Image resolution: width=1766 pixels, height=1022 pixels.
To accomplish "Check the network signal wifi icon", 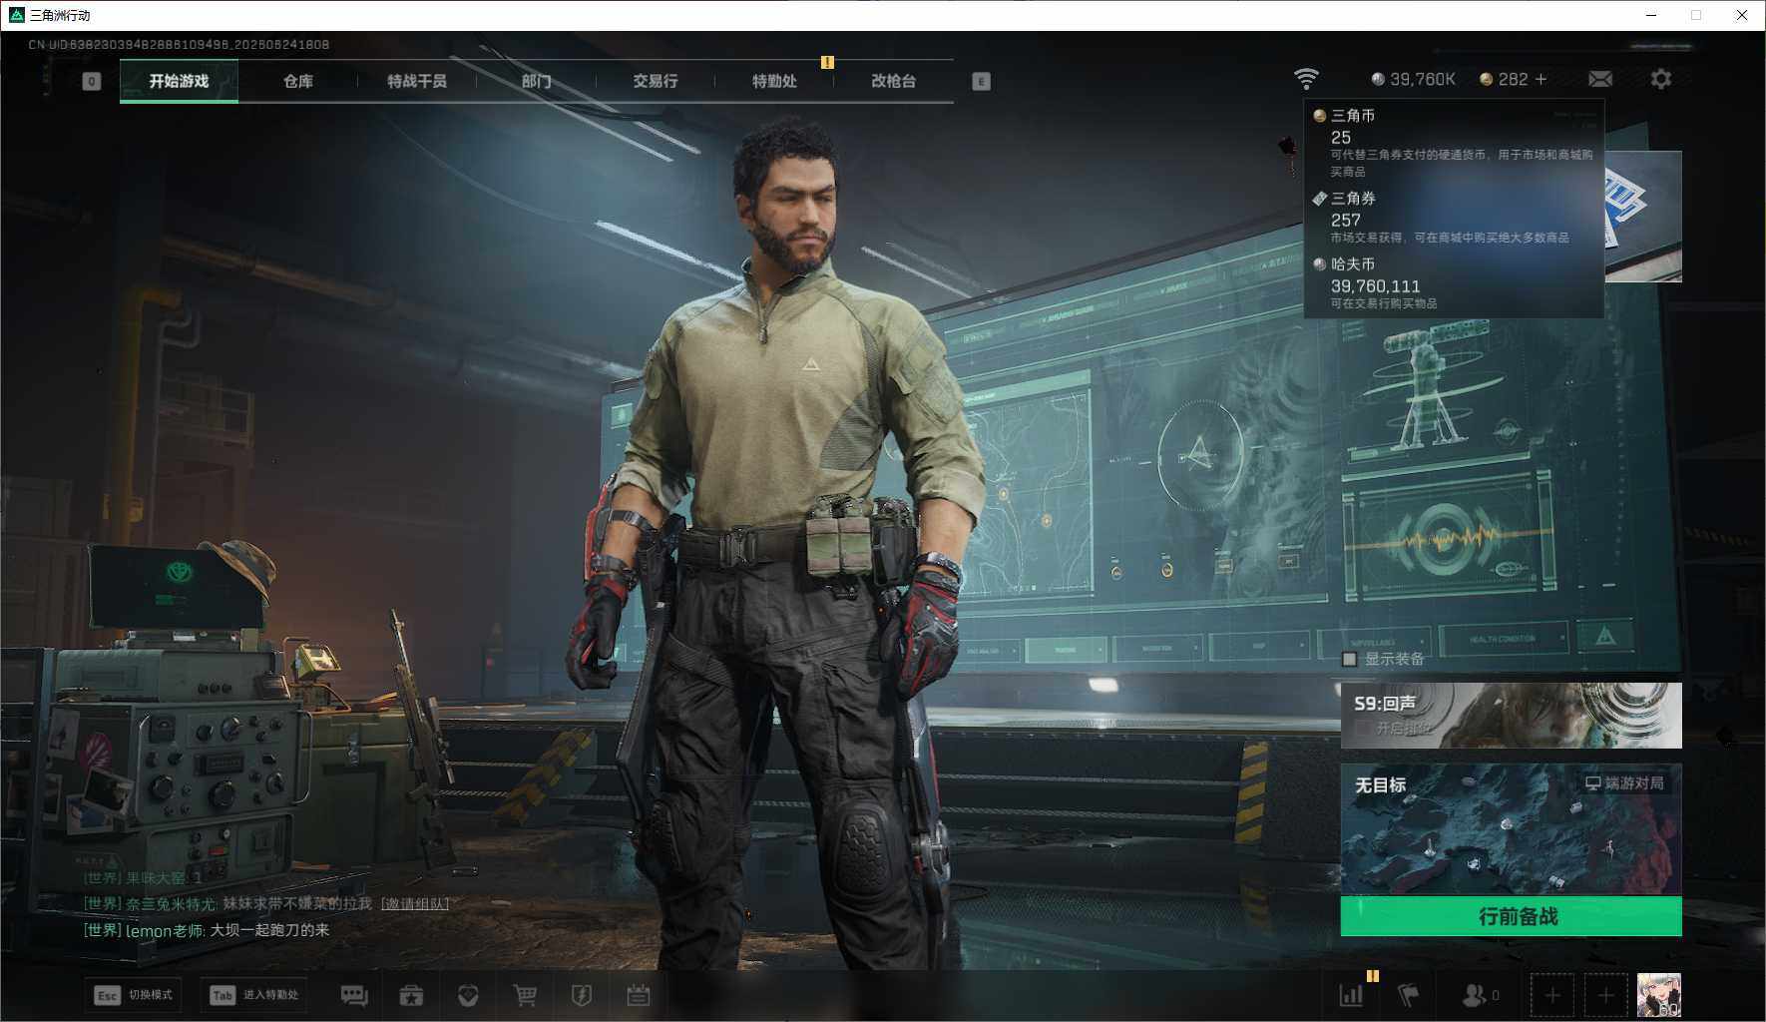I will 1306,79.
